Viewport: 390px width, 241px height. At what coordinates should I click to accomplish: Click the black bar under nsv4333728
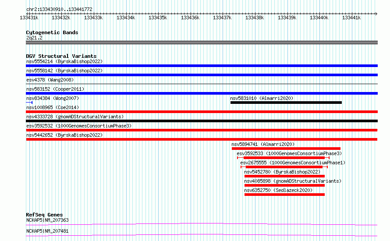(202, 121)
